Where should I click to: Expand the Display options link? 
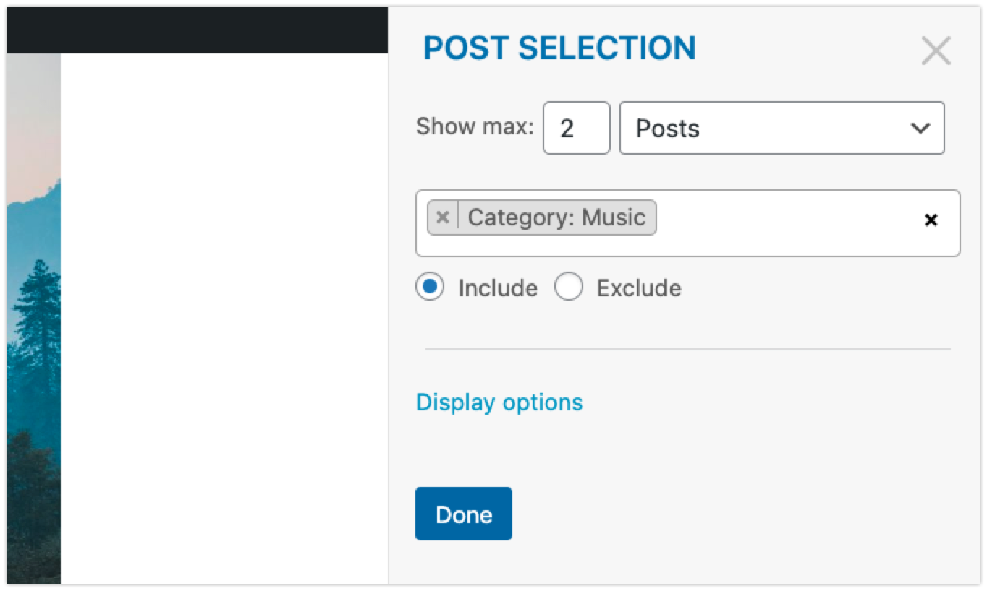499,402
